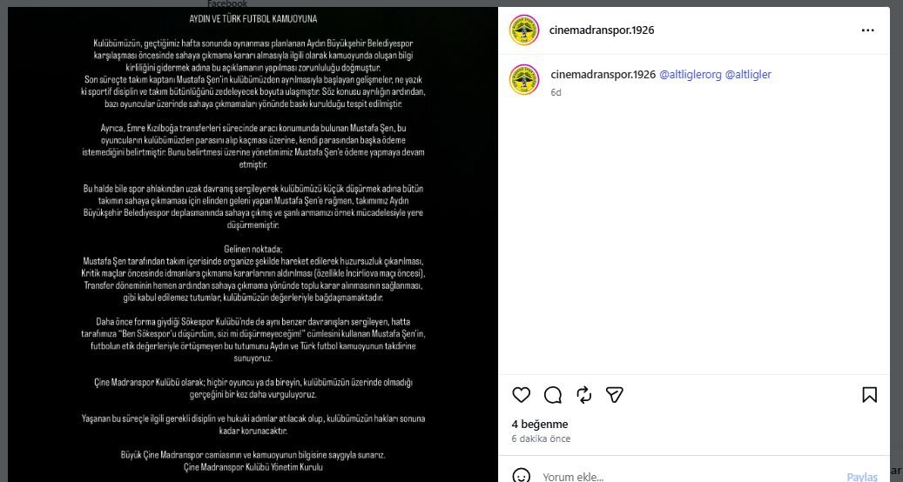The width and height of the screenshot is (903, 482).
Task: Share post with the paper plane icon
Action: click(615, 395)
